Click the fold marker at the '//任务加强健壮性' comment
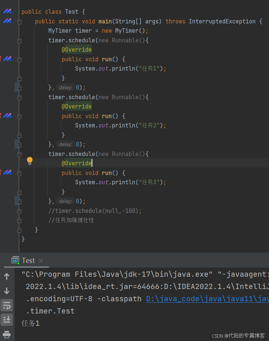Viewport: 269px width, 341px height. point(19,220)
